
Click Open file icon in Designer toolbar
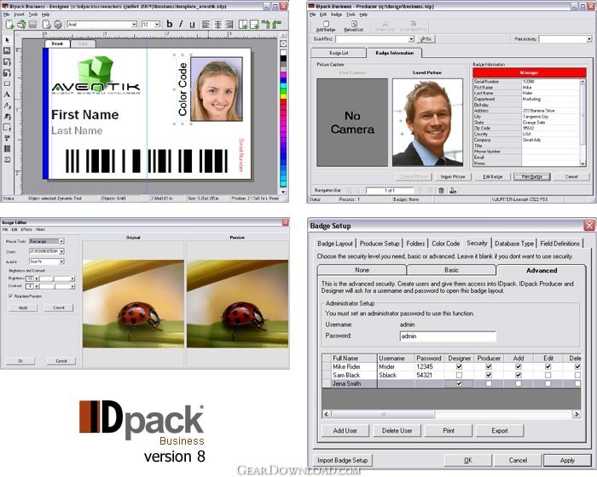coord(21,25)
